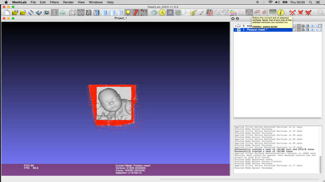The height and width of the screenshot is (182, 325).
Task: Toggle points render mode in toolbar
Action: [x=81, y=12]
